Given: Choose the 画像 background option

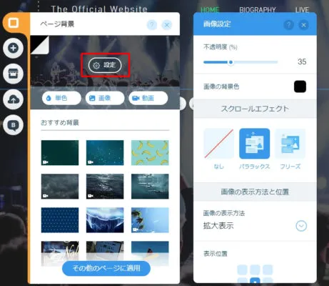Looking at the screenshot, I should tap(105, 98).
